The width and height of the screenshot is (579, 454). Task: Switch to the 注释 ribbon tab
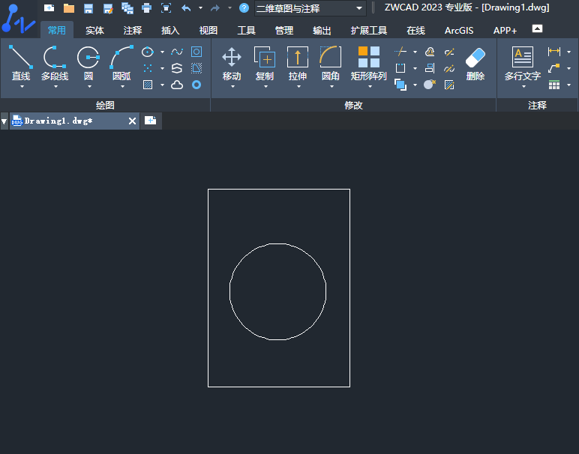tap(133, 30)
